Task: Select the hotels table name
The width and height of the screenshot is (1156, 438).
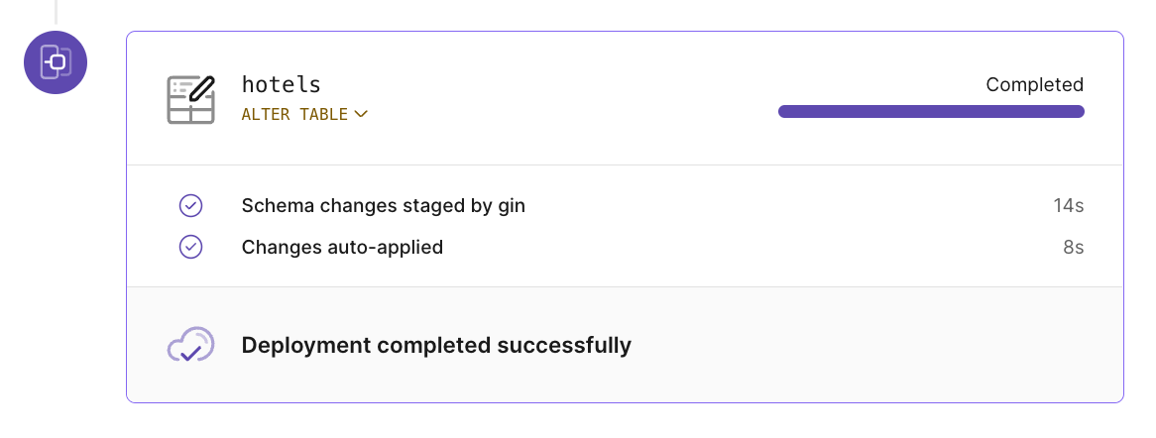Action: (x=282, y=85)
